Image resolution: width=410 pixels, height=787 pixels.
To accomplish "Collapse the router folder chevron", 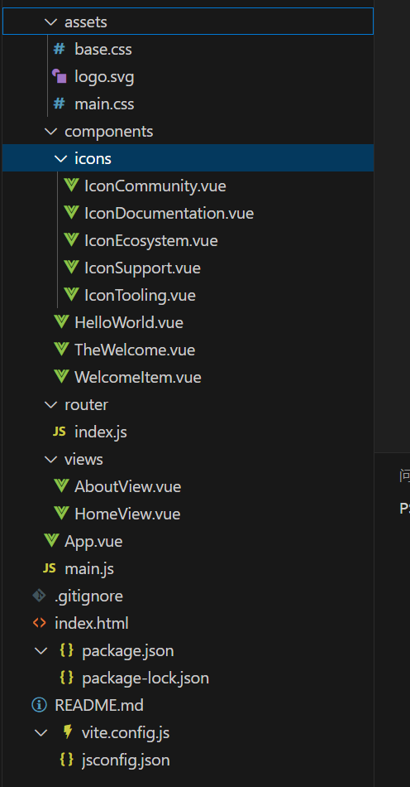I will (x=50, y=404).
